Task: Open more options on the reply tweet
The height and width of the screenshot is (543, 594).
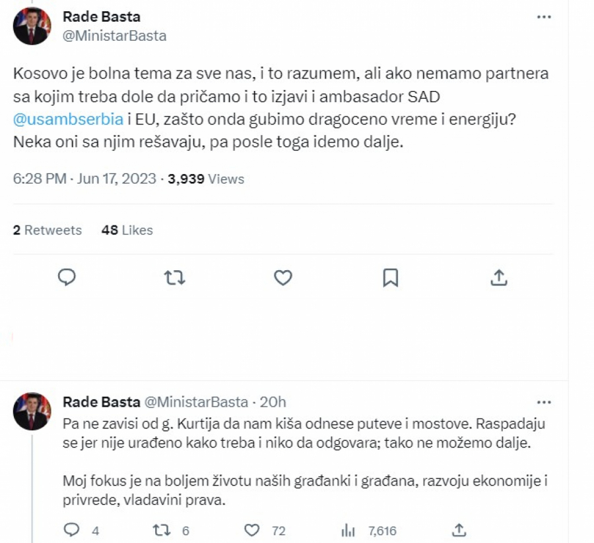Action: click(544, 402)
